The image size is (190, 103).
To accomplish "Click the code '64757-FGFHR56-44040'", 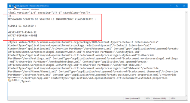I will pos(22,36).
